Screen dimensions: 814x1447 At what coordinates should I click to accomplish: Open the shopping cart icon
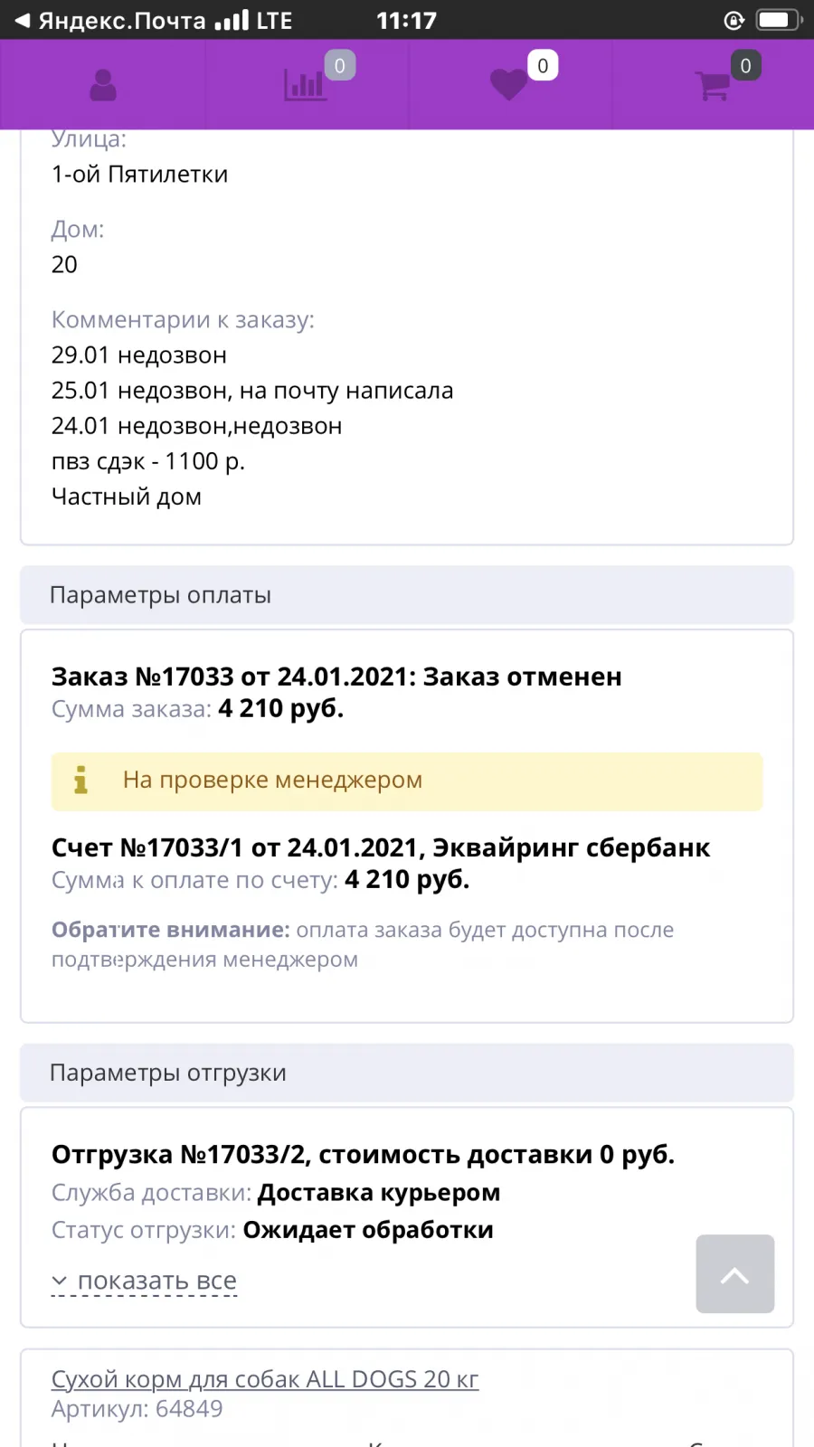point(713,85)
